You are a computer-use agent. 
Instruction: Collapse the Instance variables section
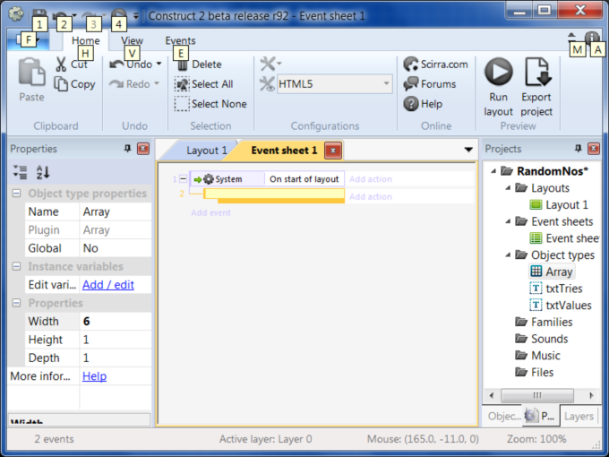pyautogui.click(x=16, y=266)
